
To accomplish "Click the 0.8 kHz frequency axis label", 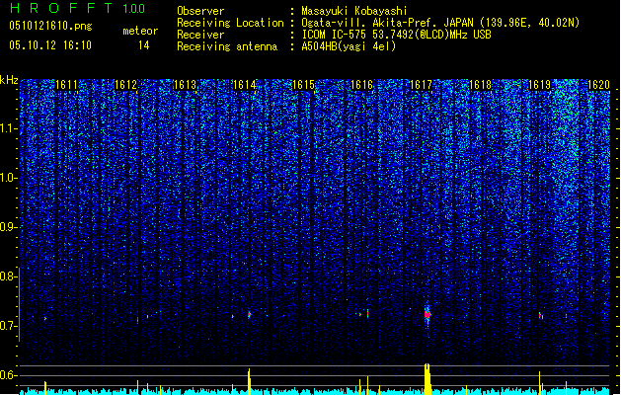I will [9, 276].
